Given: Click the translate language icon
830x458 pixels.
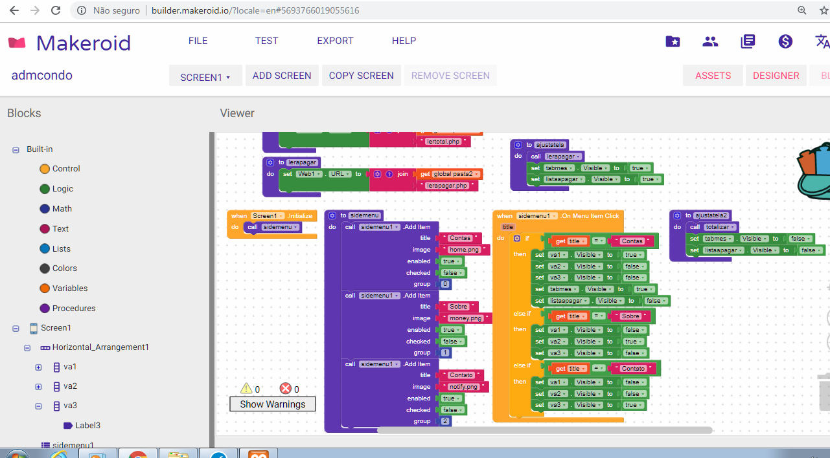Looking at the screenshot, I should (x=822, y=41).
